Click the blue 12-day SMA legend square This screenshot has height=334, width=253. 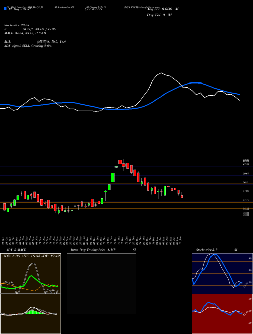coord(5,9)
